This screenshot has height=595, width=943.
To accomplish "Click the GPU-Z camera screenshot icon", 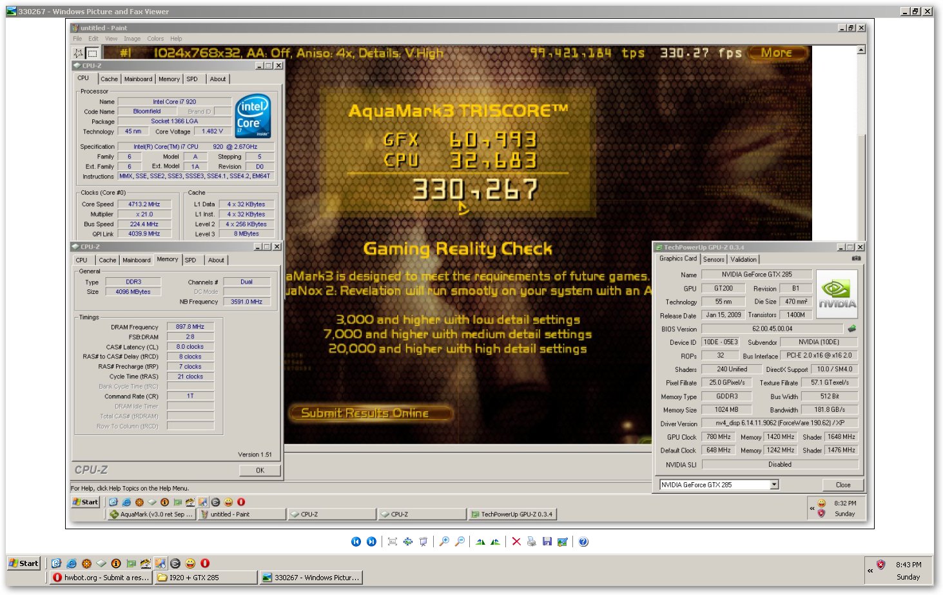I will (857, 258).
